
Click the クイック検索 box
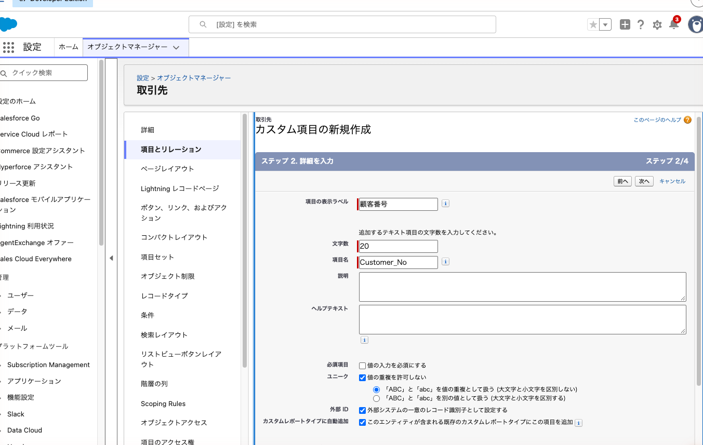tap(44, 73)
